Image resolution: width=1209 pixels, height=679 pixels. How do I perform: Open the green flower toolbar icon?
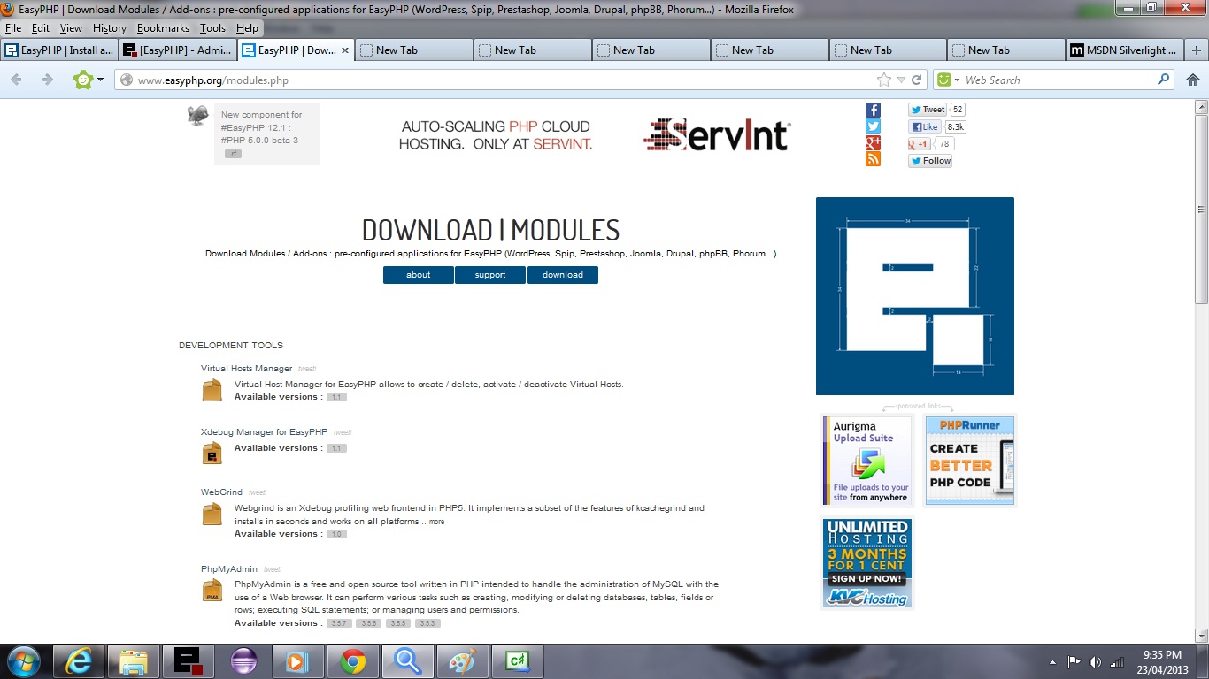click(x=82, y=80)
